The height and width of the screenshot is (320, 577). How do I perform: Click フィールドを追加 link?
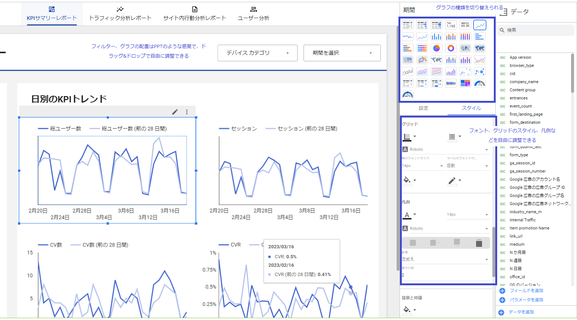pos(526,290)
